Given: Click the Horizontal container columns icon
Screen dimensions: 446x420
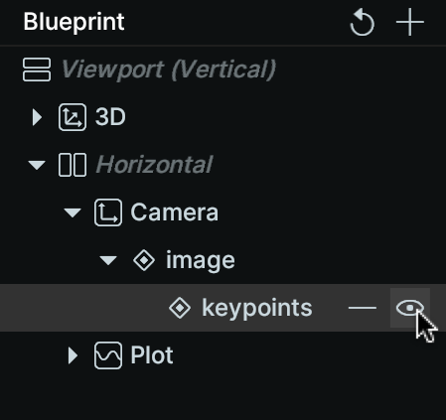Looking at the screenshot, I should (73, 165).
